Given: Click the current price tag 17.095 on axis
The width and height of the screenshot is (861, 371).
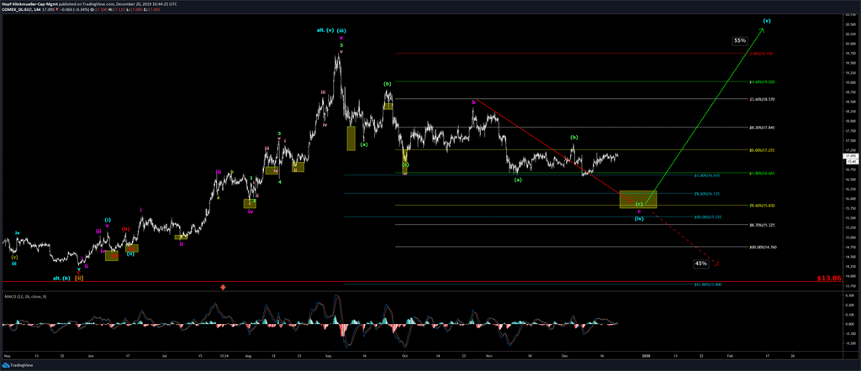Looking at the screenshot, I should coord(849,156).
